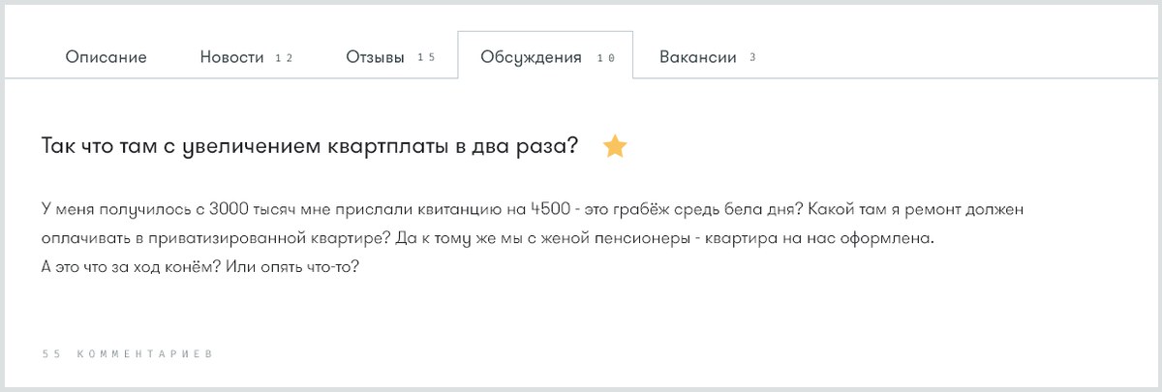Screen dimensions: 1162x392
Task: Click the word КОММЕНТАРИЕВ below the post
Action: (143, 354)
